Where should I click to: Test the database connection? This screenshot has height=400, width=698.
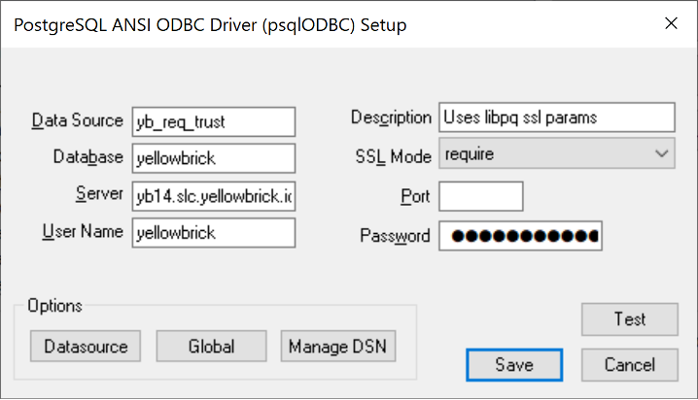pos(629,319)
